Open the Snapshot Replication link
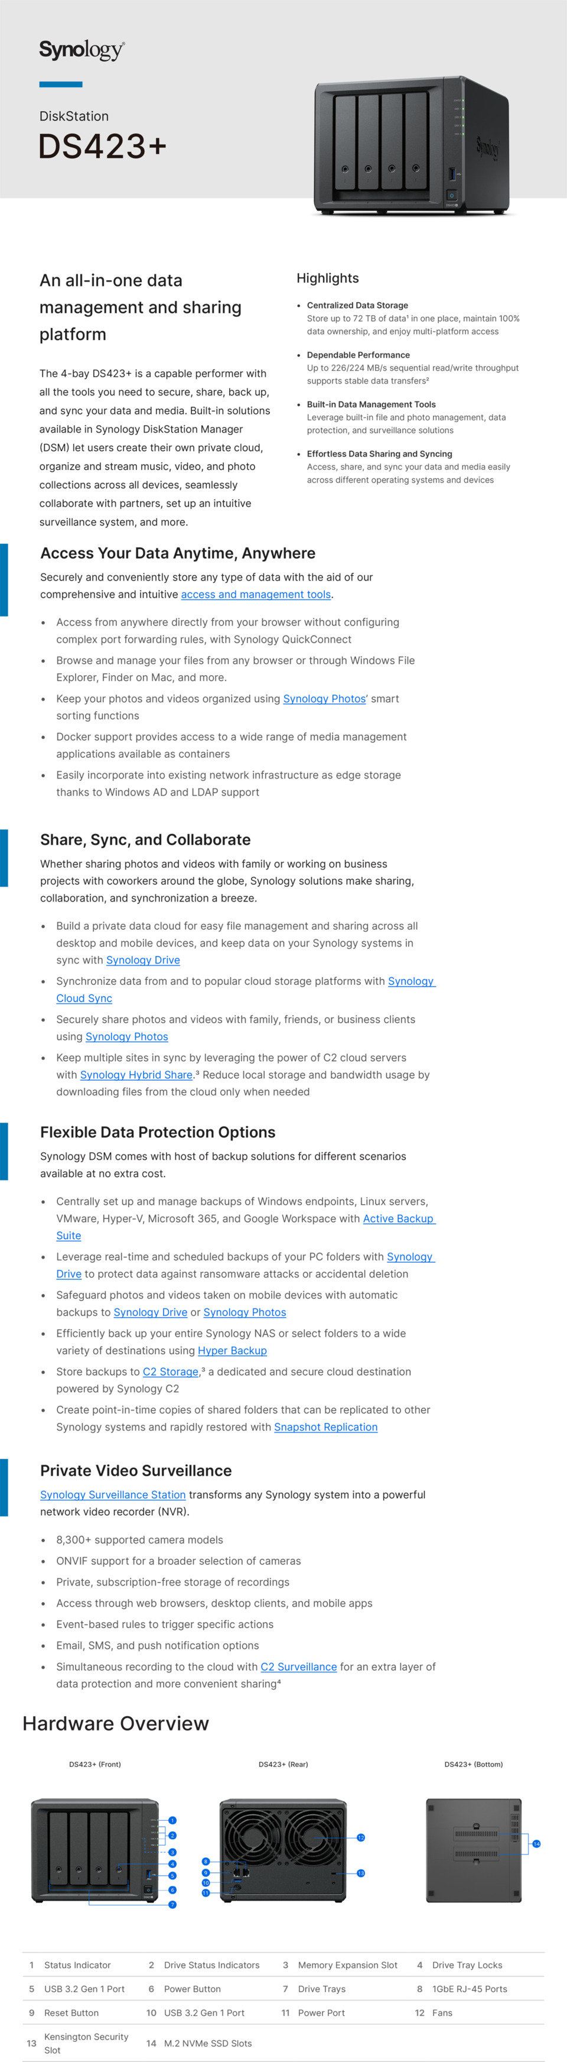The image size is (567, 2062). pyautogui.click(x=325, y=1427)
